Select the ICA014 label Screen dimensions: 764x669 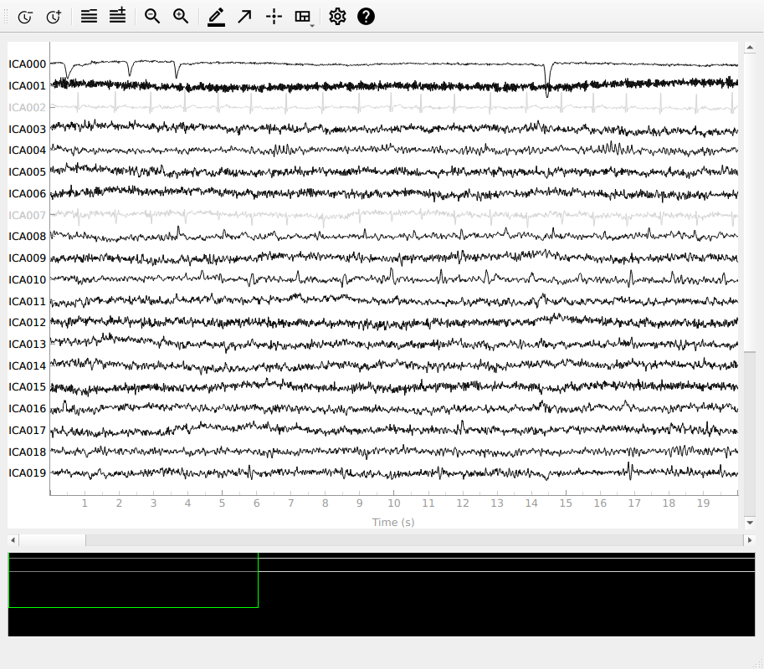point(28,365)
